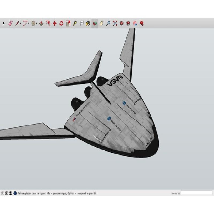Image resolution: width=214 pixels, height=214 pixels.
Task: Pick the pink Eraser tool
Action: [x=10, y=24]
